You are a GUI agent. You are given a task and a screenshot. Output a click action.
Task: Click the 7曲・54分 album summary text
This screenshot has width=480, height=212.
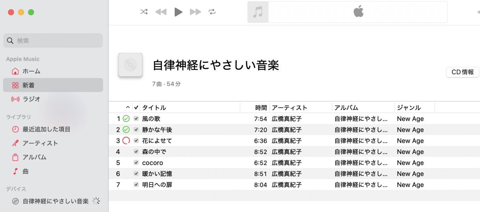pos(166,84)
